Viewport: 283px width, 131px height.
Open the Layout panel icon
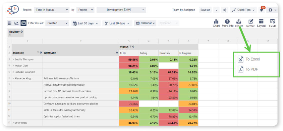[x=261, y=22]
